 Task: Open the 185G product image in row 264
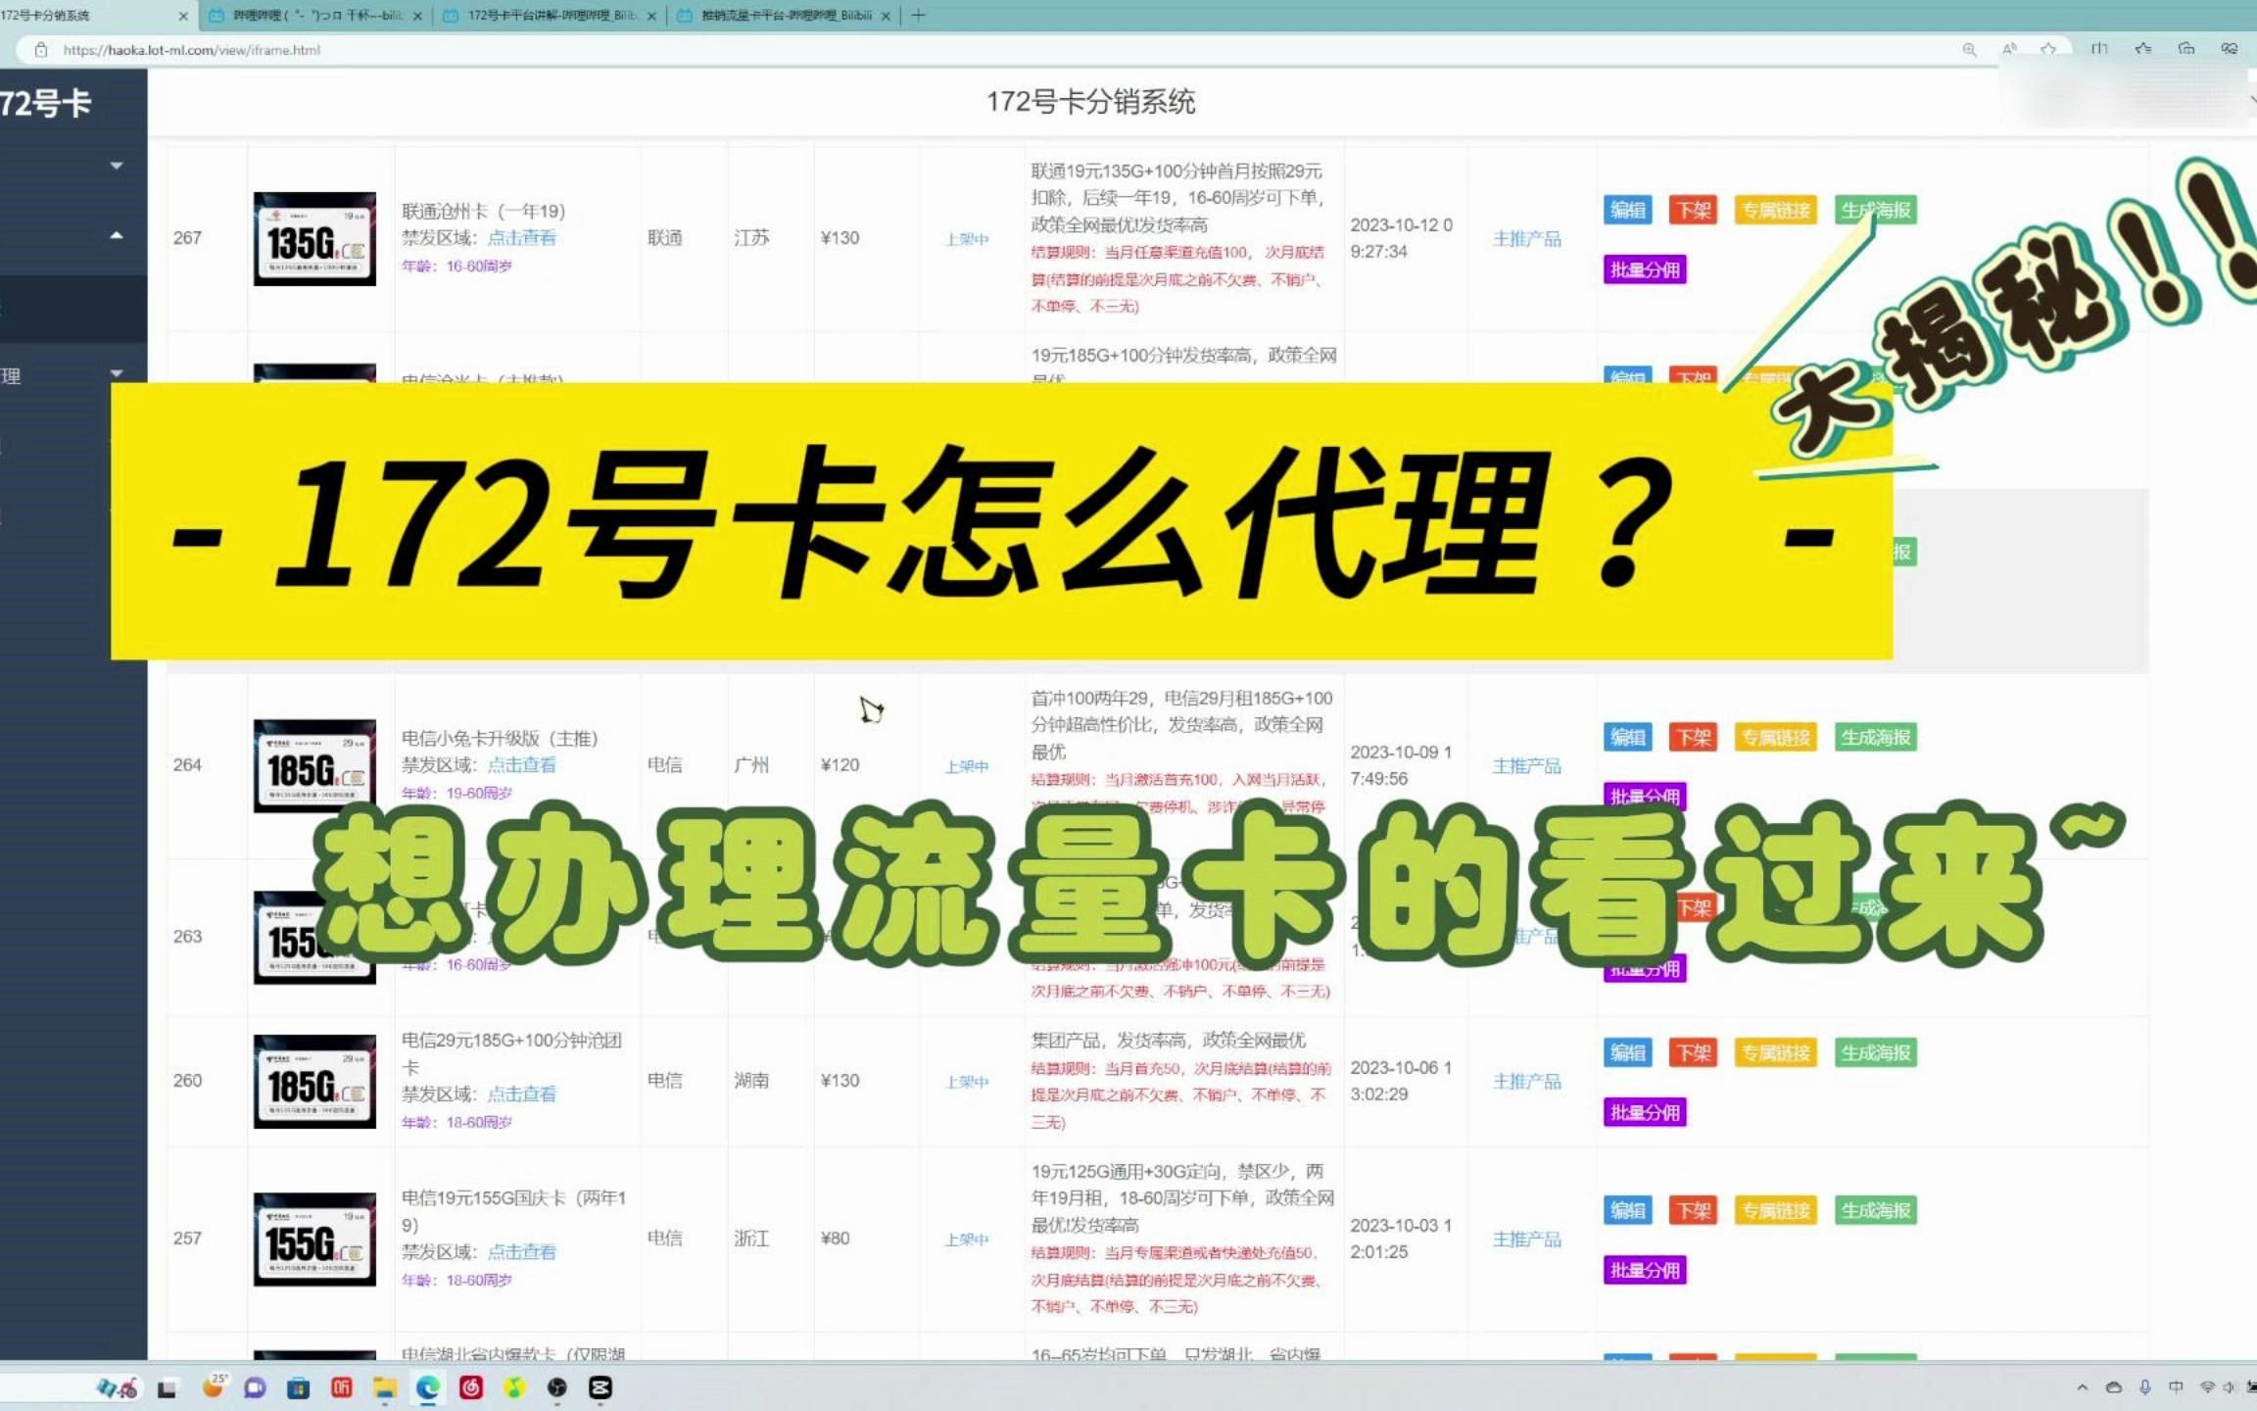(314, 766)
